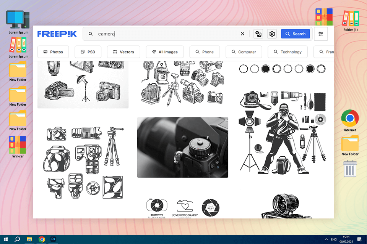Open the black-and-white camera photo thumbnail
The image size is (367, 244).
click(183, 147)
